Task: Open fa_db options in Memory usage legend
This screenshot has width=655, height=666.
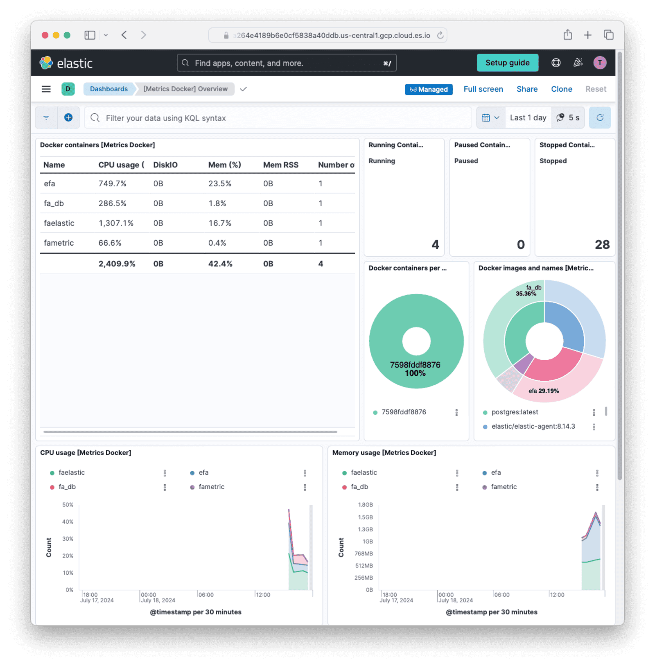Action: pyautogui.click(x=457, y=488)
